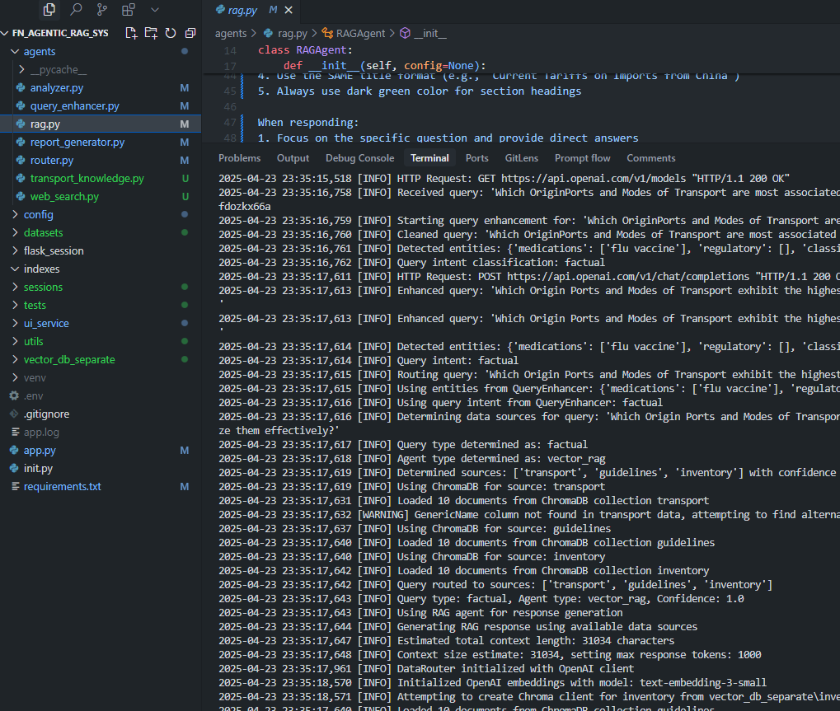Image resolution: width=840 pixels, height=711 pixels.
Task: Click line number 45 in the editor gutter
Action: tap(230, 91)
